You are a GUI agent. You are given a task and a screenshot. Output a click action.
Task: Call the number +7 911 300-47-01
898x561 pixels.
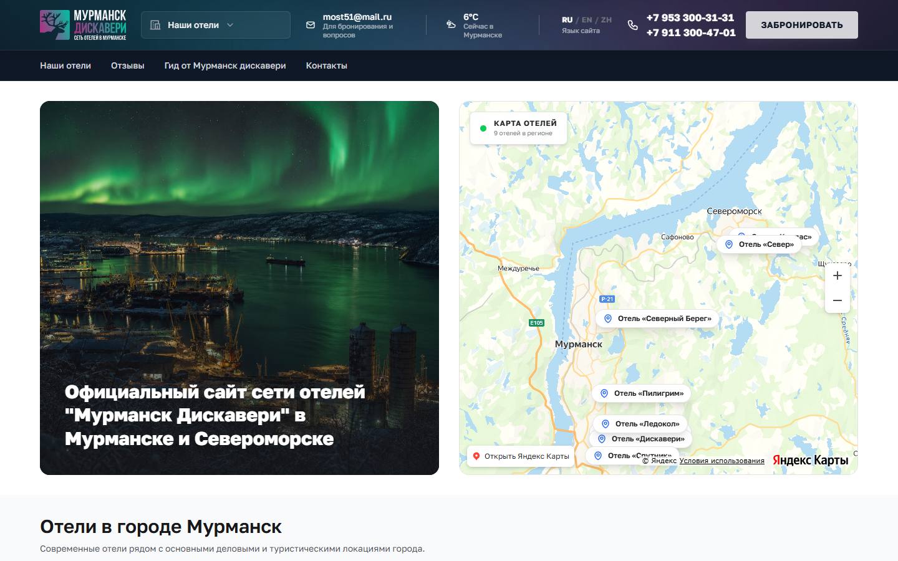pyautogui.click(x=691, y=32)
